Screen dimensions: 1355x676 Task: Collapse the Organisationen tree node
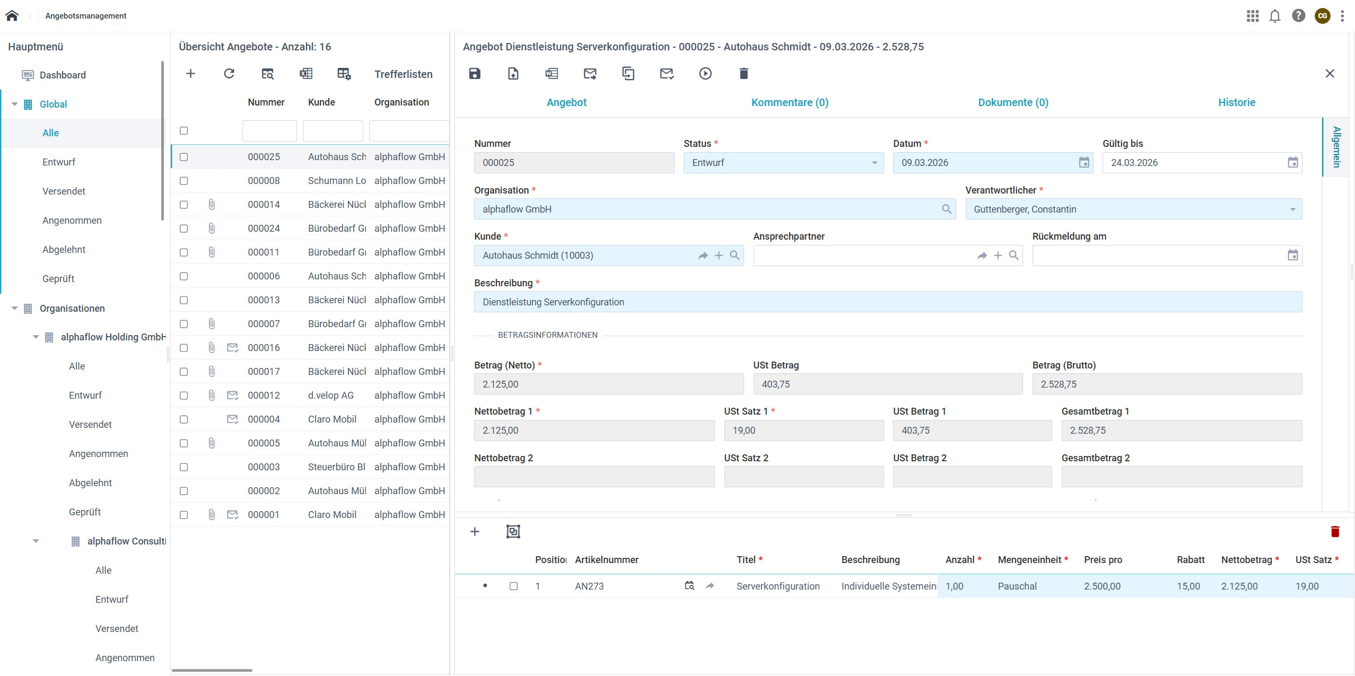15,309
